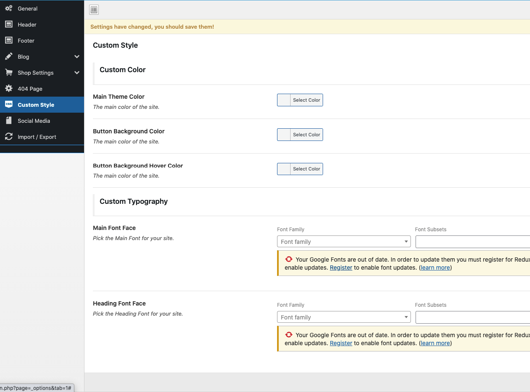Image resolution: width=530 pixels, height=392 pixels.
Task: Open the Main Font Face family dropdown
Action: (343, 242)
